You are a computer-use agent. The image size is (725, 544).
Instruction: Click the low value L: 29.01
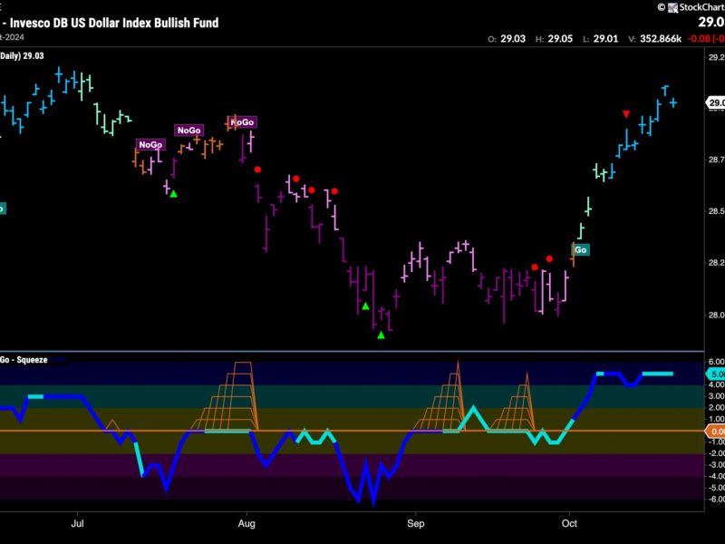pyautogui.click(x=600, y=39)
